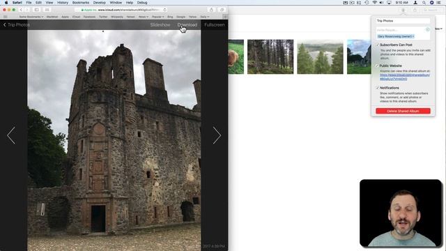Open the Safari share button
Image resolution: width=446 pixels, height=251 pixels.
coord(211,10)
